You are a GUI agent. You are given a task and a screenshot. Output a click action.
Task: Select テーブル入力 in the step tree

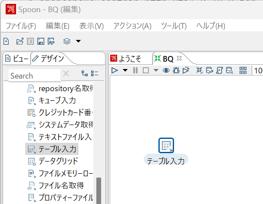click(52, 149)
